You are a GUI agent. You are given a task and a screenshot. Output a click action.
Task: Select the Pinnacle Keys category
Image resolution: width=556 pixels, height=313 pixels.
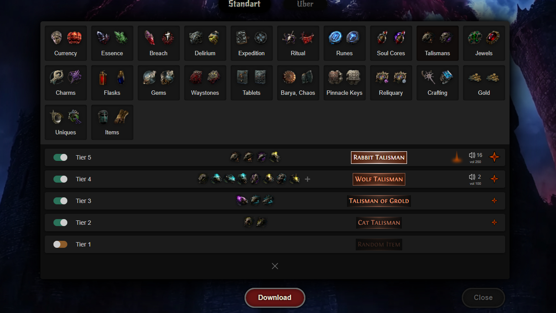pos(344,83)
